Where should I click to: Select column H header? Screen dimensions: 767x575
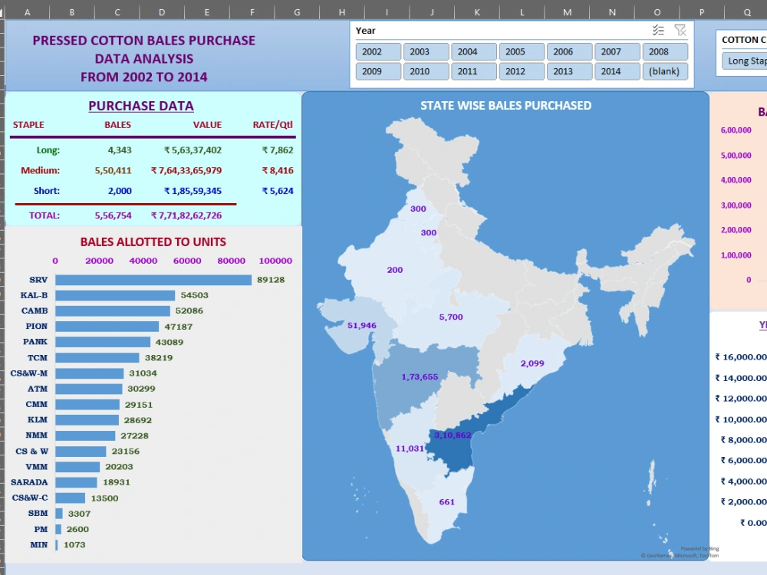(x=342, y=12)
